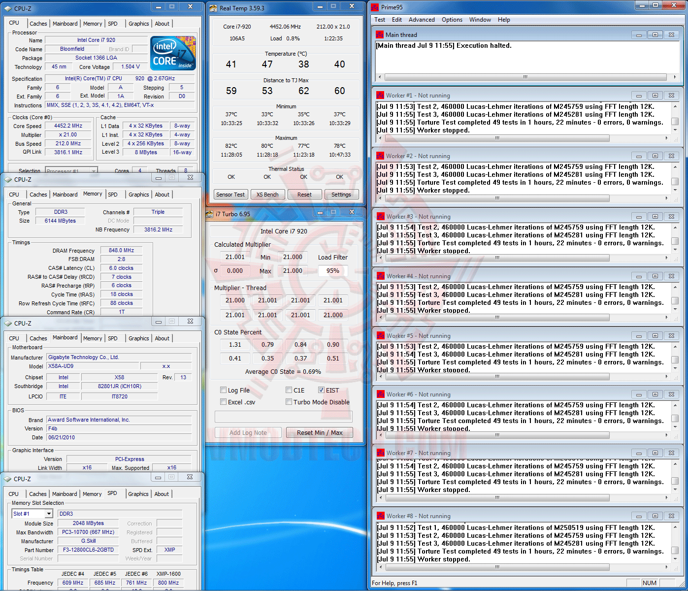Switch to CPU tab in the CPU-Z Motherboard window

(14, 338)
